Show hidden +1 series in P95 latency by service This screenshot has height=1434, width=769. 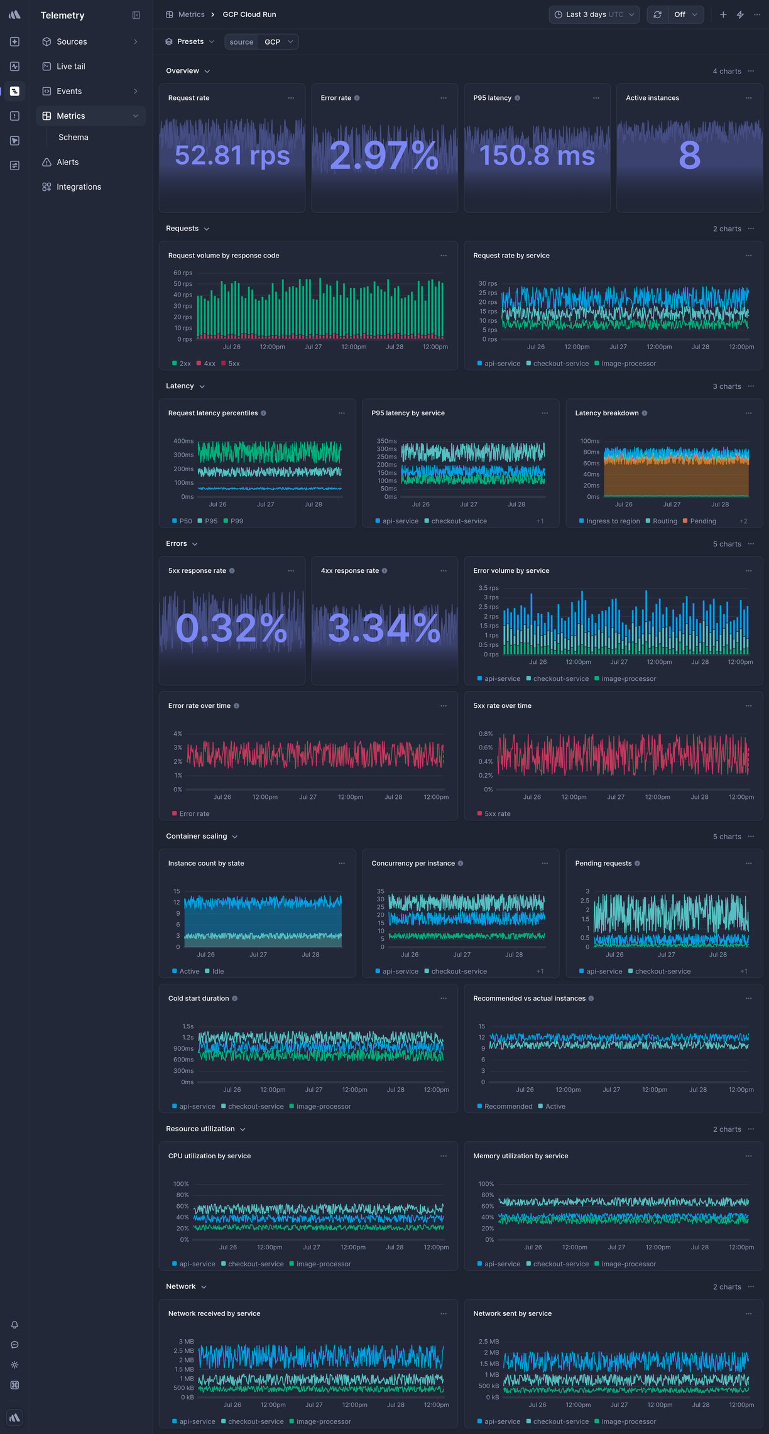(x=540, y=521)
